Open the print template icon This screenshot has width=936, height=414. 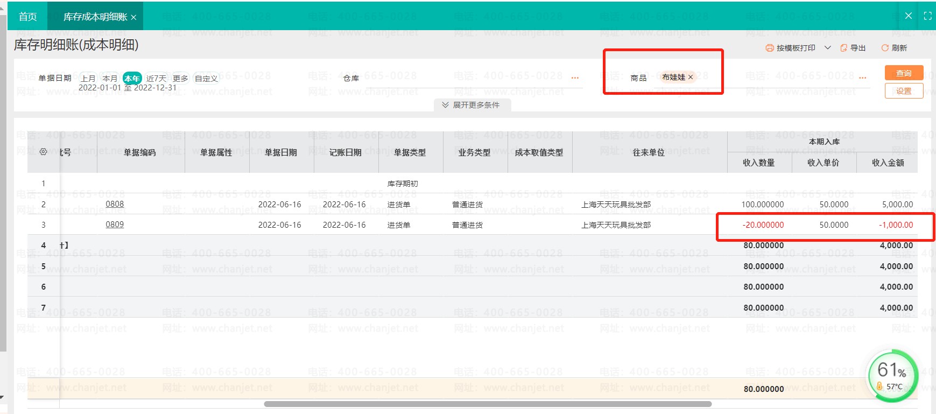coord(769,48)
